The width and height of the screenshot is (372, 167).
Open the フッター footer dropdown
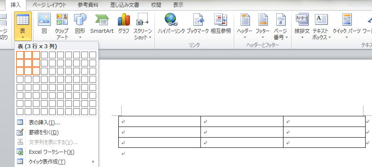[263, 26]
